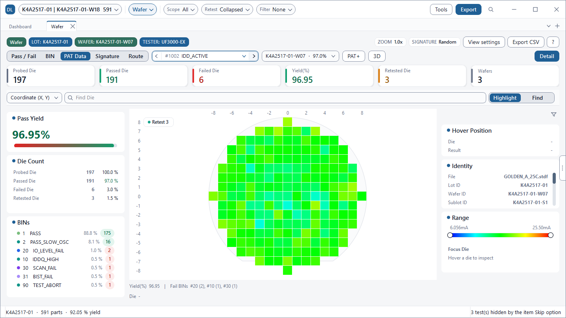This screenshot has height=318, width=566.
Task: Close the Wafer tab
Action: tap(72, 26)
